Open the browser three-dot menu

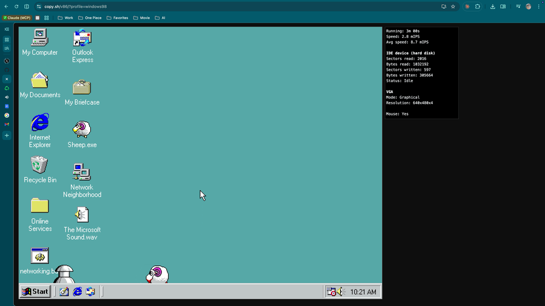pyautogui.click(x=539, y=7)
